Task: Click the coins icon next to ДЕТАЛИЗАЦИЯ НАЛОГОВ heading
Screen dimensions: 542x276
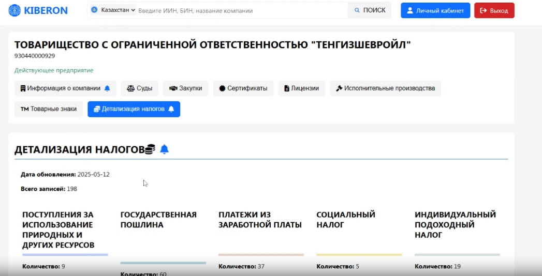Action: pyautogui.click(x=149, y=149)
